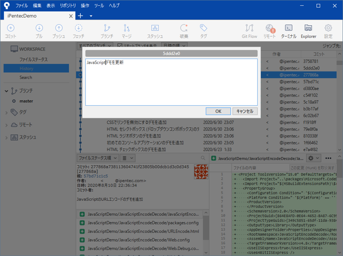Screen dimensions: 343x256
Task: Select commit row with hash 3758781
Action: point(311,61)
